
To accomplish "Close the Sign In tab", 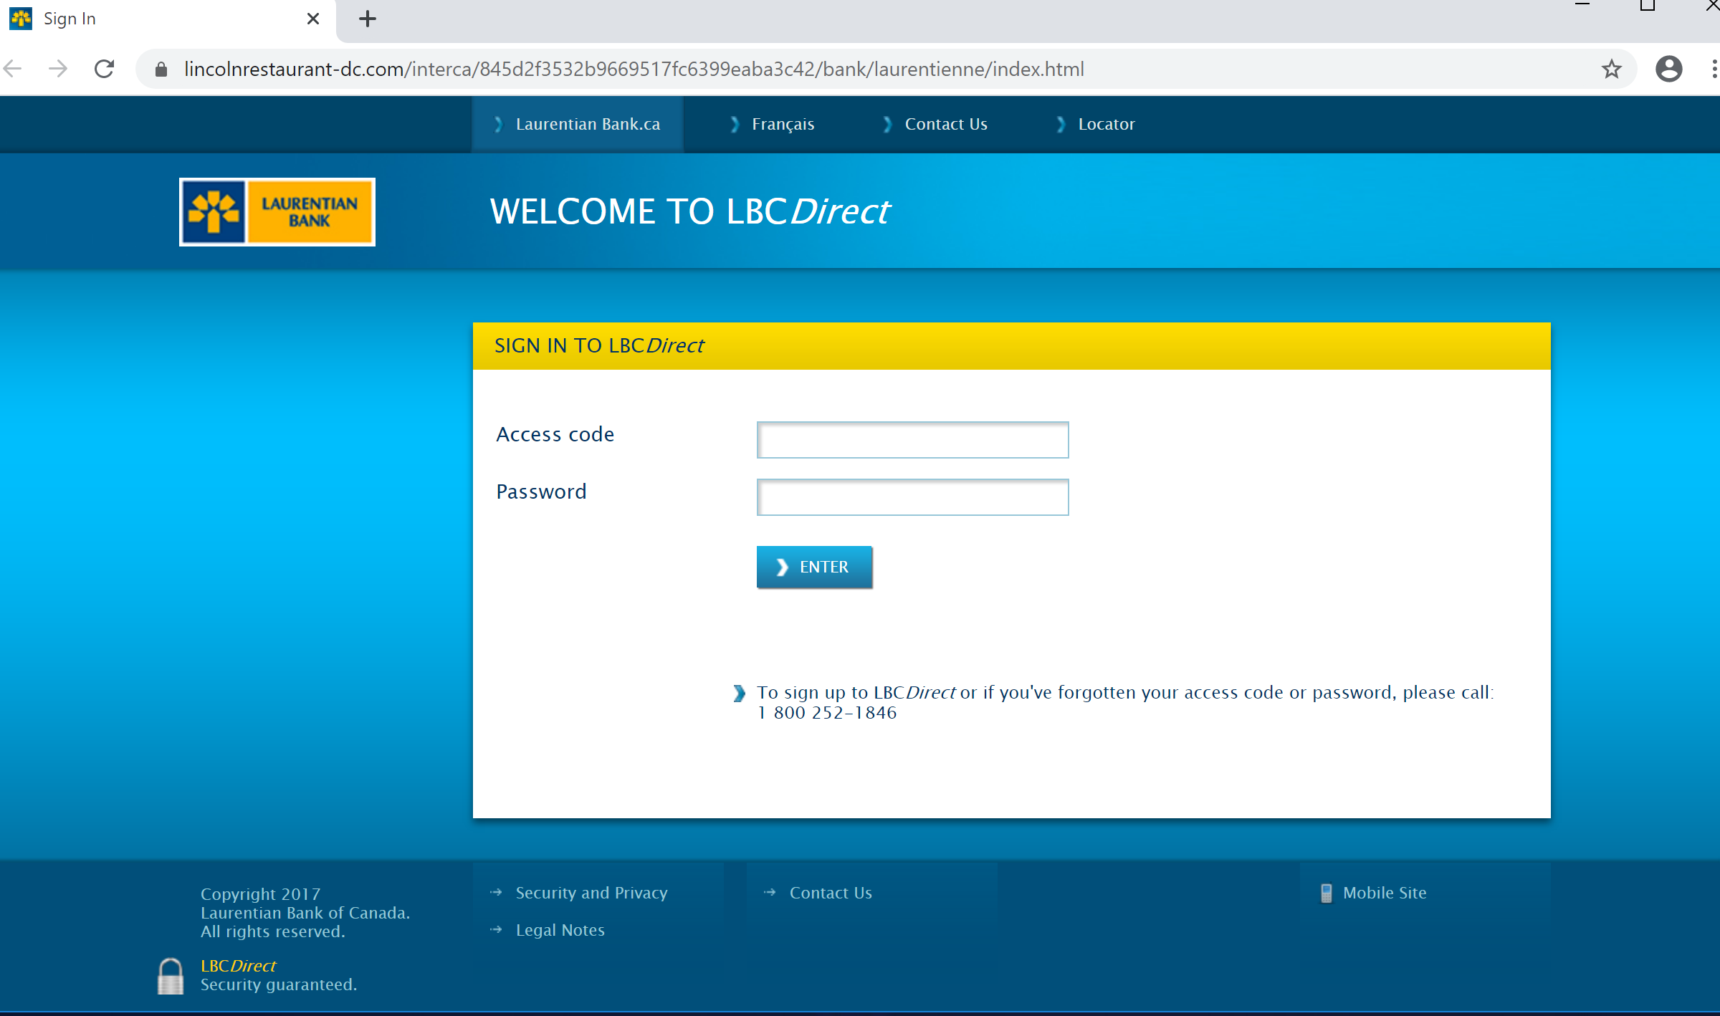I will pos(313,19).
